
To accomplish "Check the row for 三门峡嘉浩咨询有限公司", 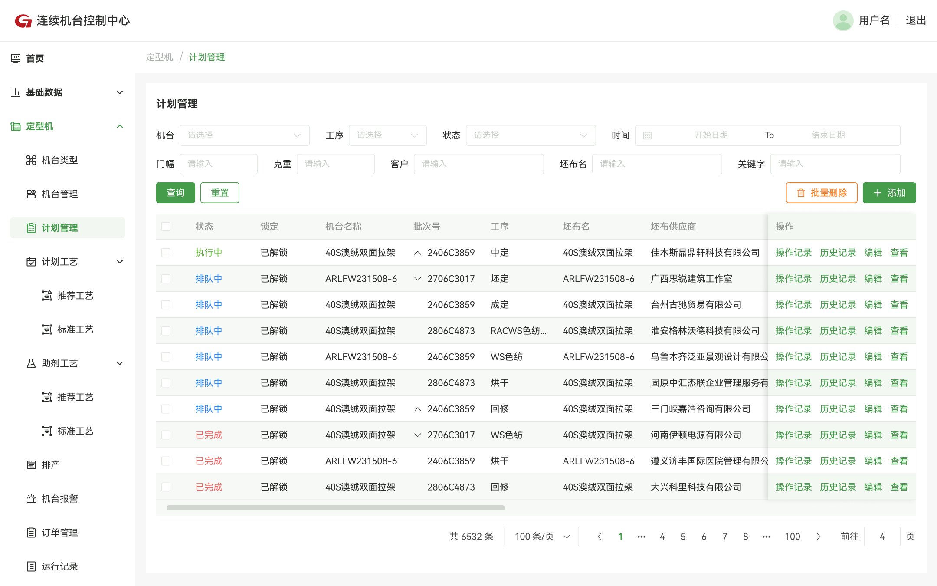I will pos(166,409).
